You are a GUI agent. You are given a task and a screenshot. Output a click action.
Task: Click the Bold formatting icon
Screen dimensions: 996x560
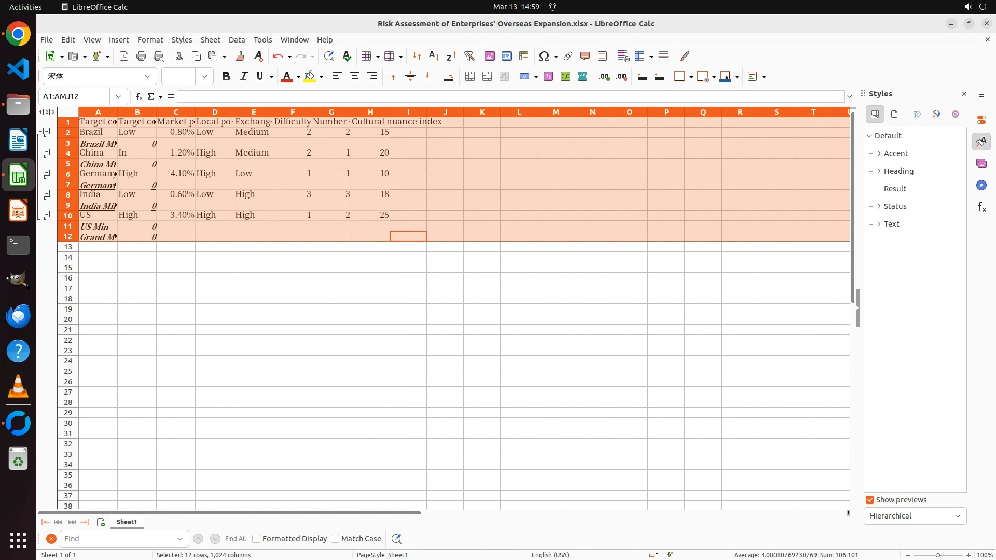226,77
